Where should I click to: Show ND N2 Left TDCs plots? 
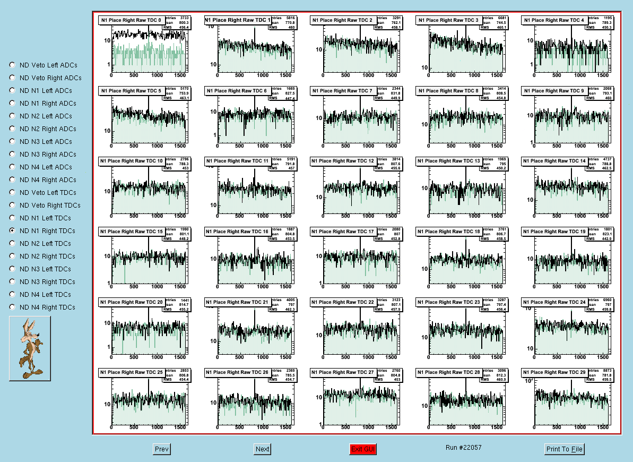pyautogui.click(x=13, y=243)
